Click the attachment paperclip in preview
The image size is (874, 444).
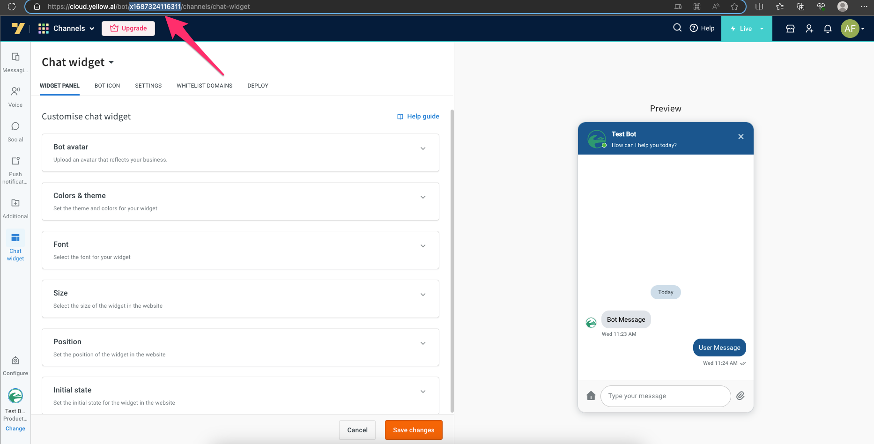(x=741, y=396)
